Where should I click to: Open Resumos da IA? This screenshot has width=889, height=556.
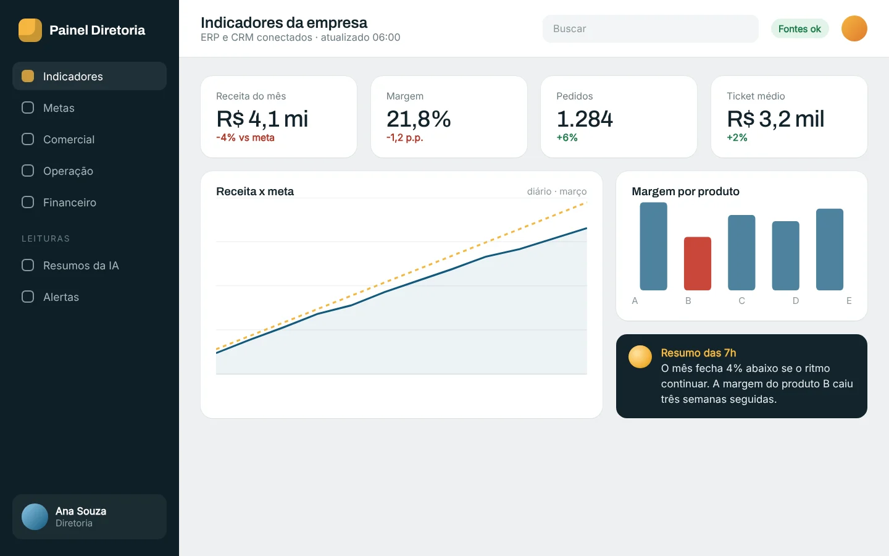90,265
